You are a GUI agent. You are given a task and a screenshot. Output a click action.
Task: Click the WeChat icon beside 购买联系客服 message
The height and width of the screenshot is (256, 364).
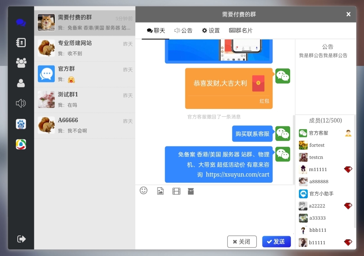tap(283, 134)
